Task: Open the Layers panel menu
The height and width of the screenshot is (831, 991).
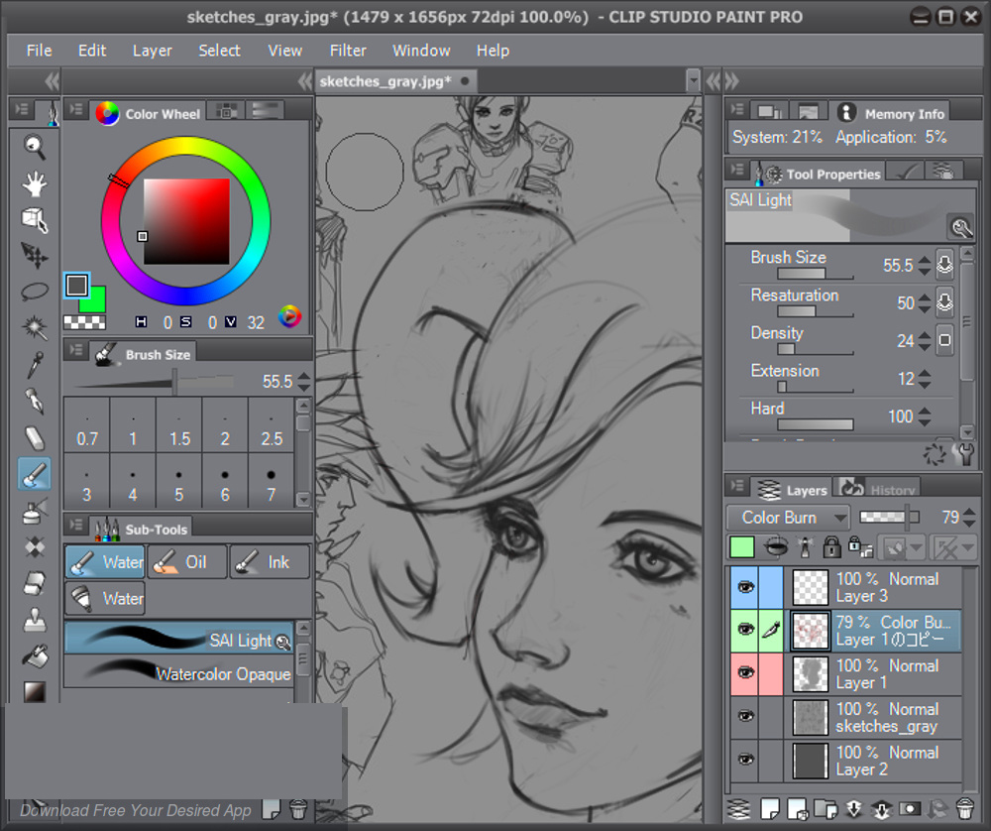Action: pyautogui.click(x=737, y=486)
